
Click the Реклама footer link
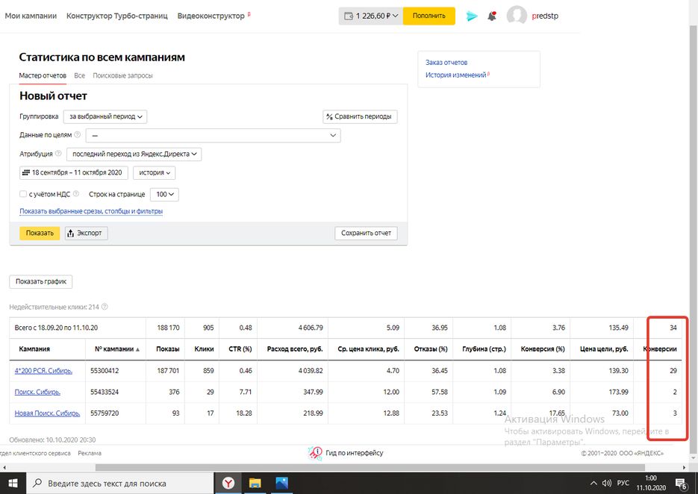click(90, 453)
